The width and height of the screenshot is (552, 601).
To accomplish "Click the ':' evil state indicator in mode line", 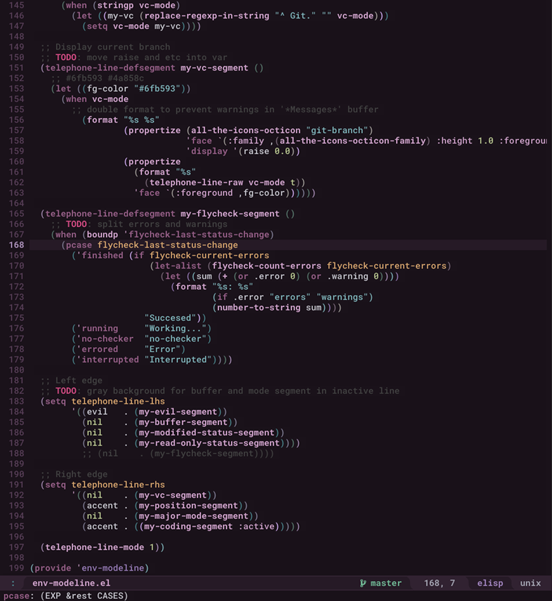I will click(x=12, y=583).
